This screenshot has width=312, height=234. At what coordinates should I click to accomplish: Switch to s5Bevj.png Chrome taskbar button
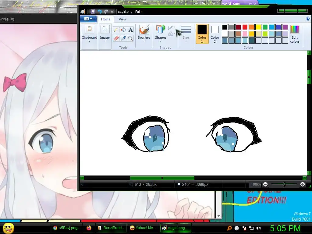(66, 228)
